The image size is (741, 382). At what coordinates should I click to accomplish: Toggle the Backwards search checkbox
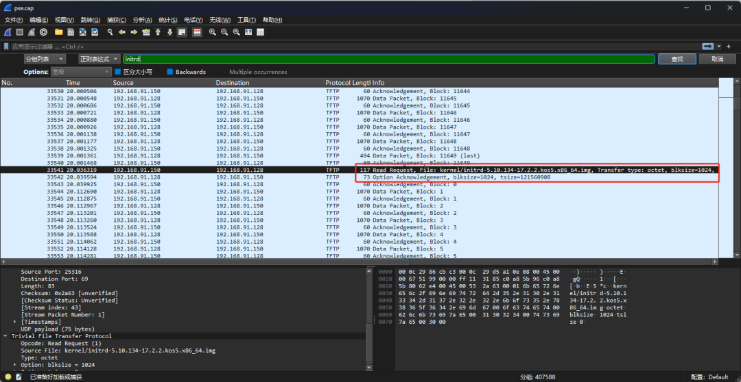[x=170, y=72]
